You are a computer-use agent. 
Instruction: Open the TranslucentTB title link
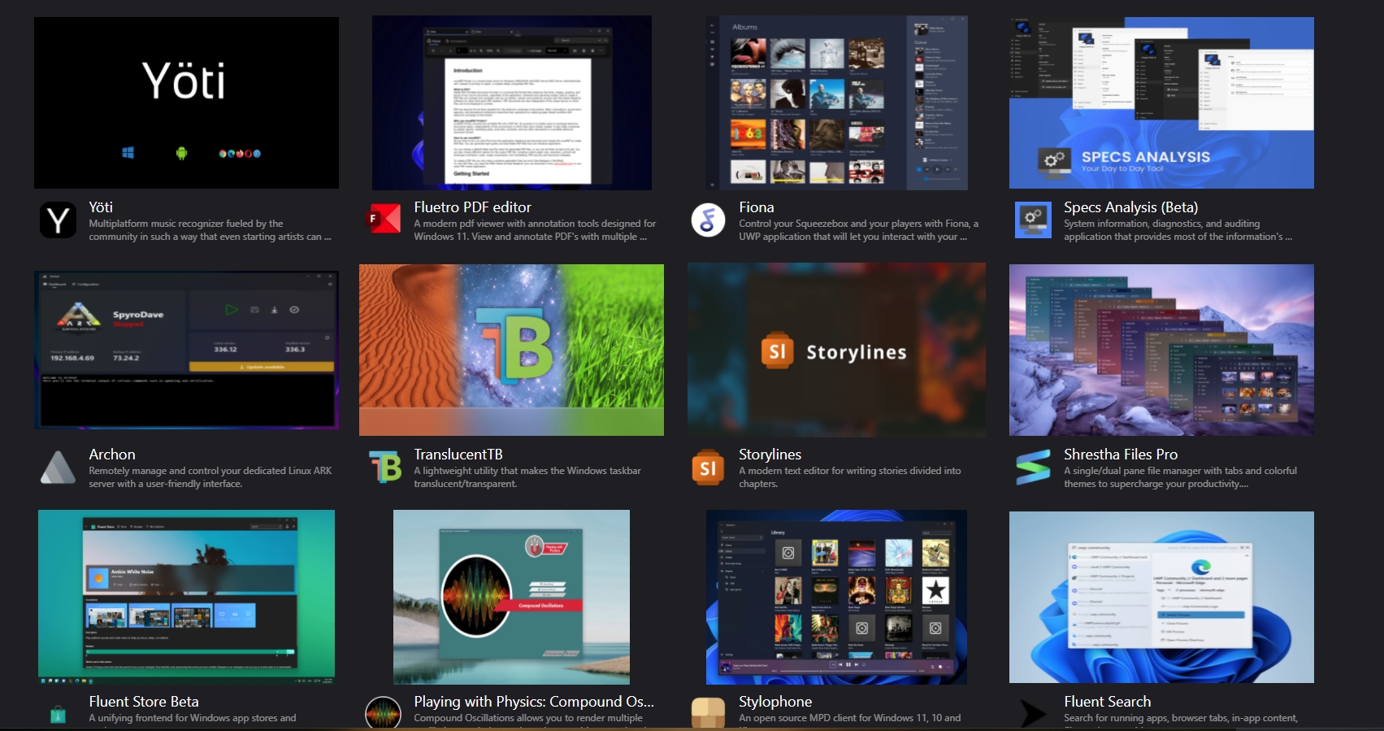pyautogui.click(x=458, y=455)
